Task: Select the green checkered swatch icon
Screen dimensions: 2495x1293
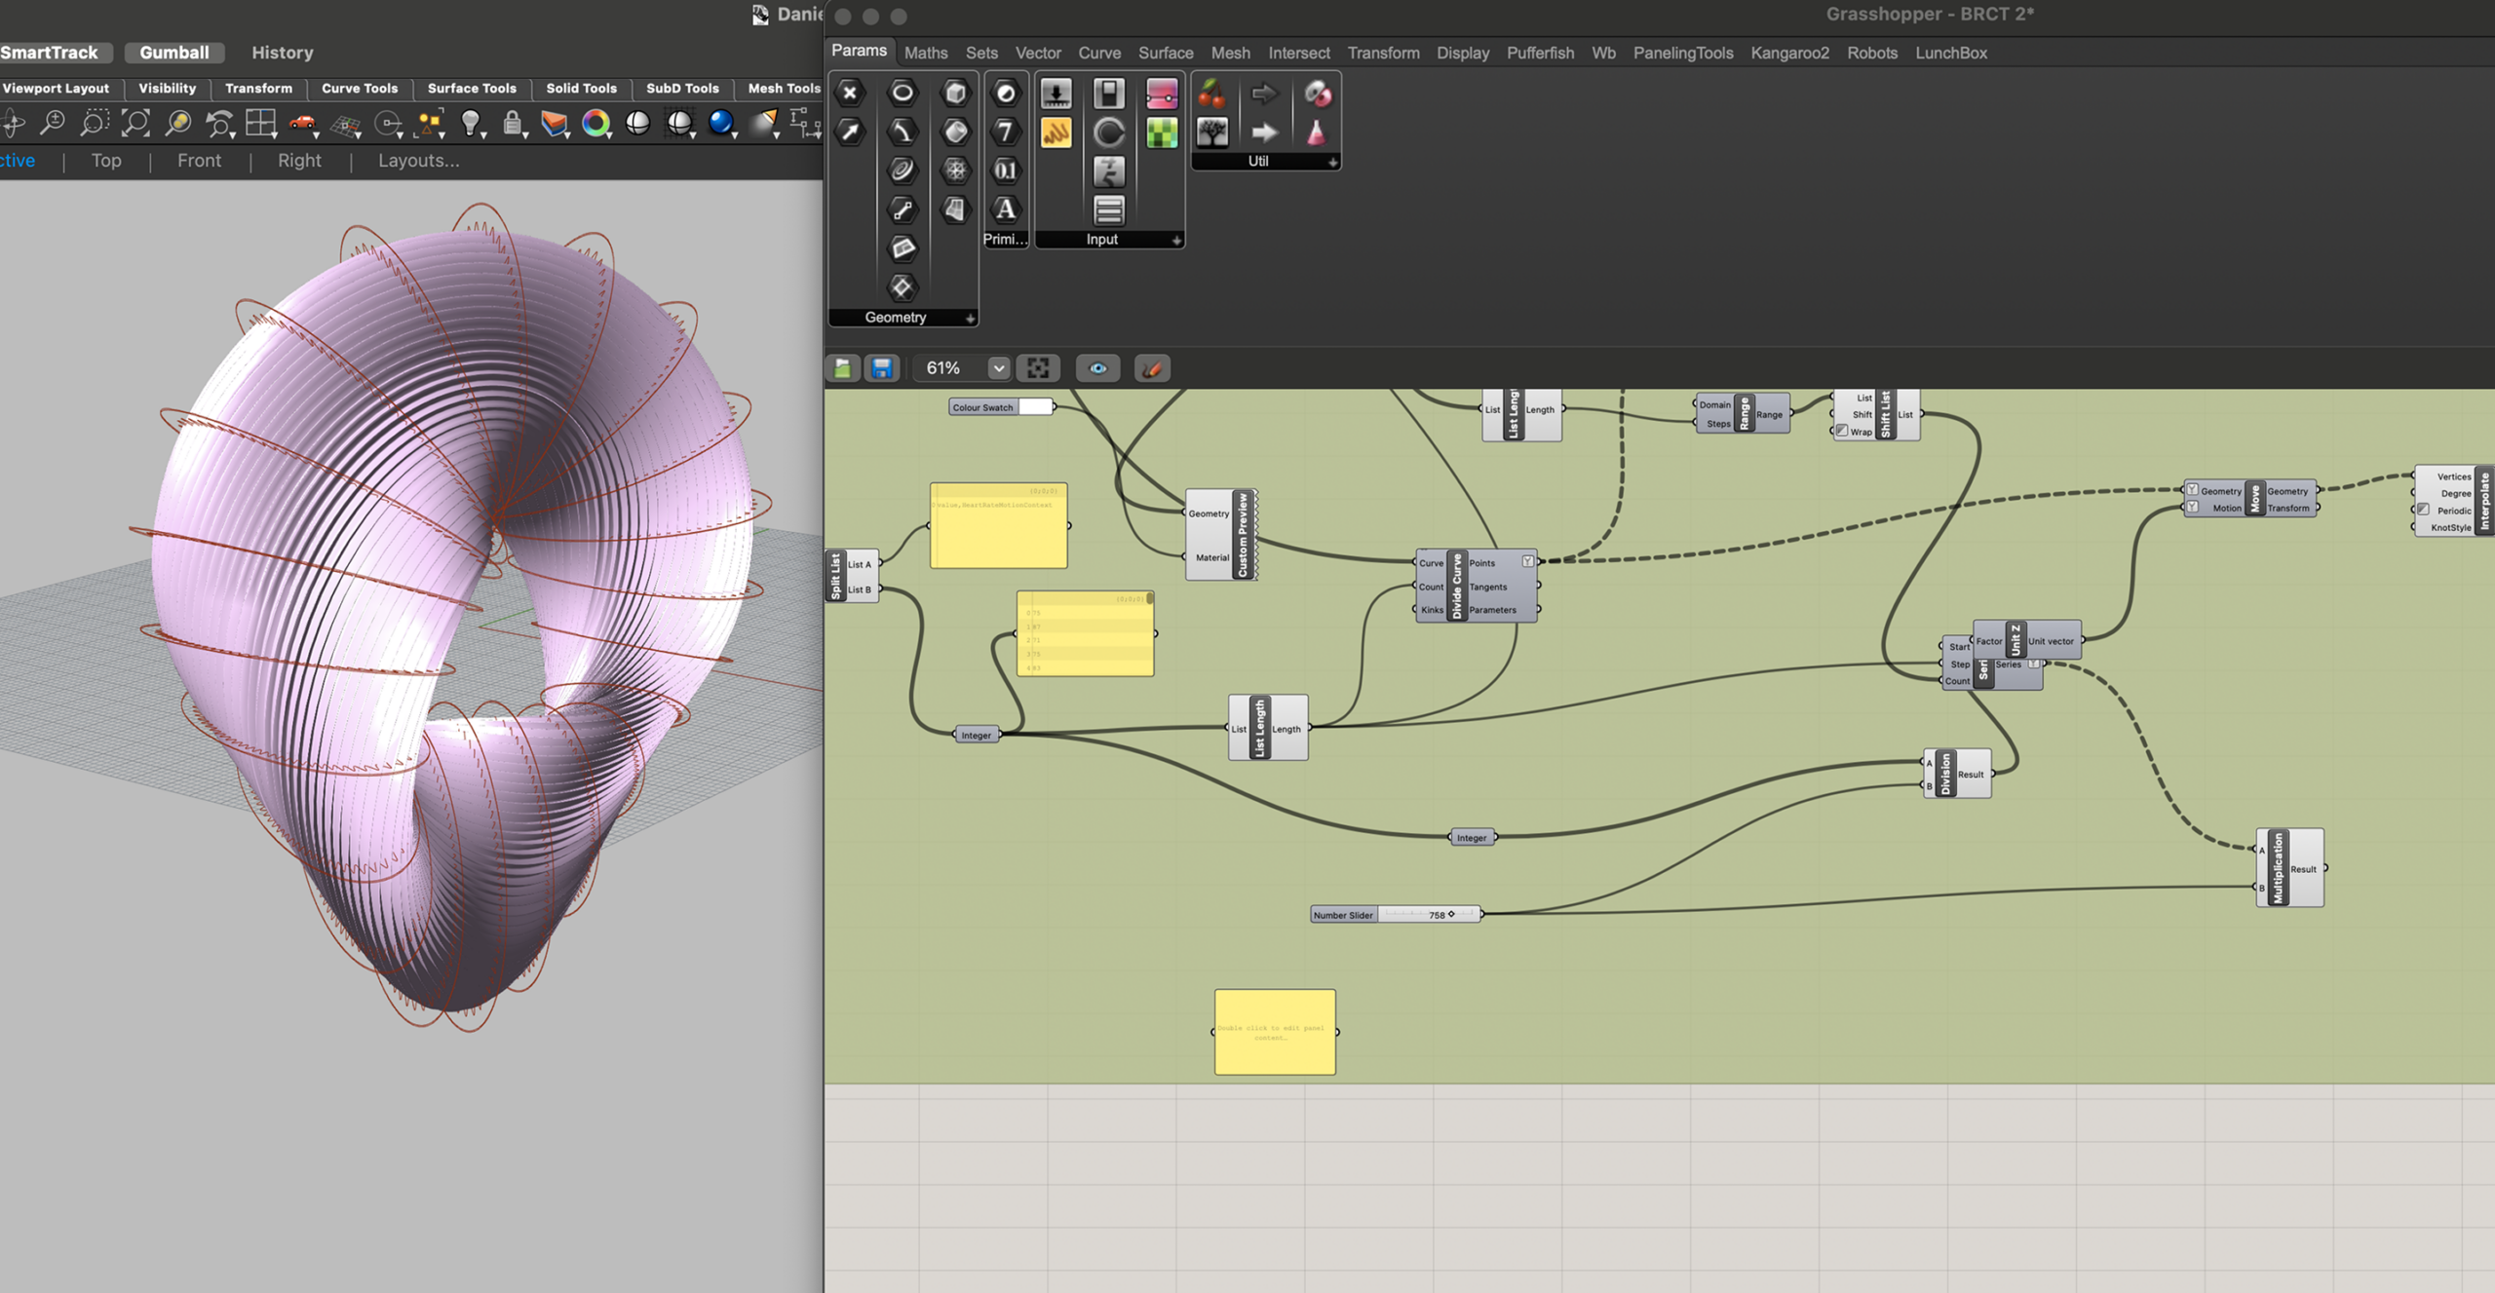Action: pos(1161,132)
